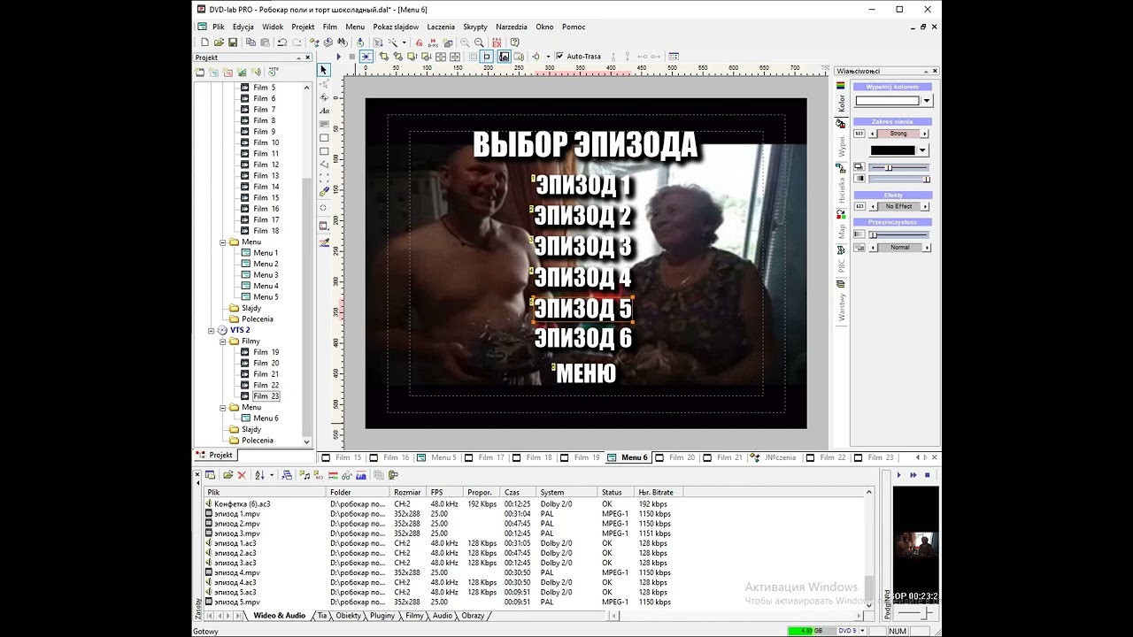
Task: Switch to the Menu 5 document tab
Action: (x=437, y=457)
